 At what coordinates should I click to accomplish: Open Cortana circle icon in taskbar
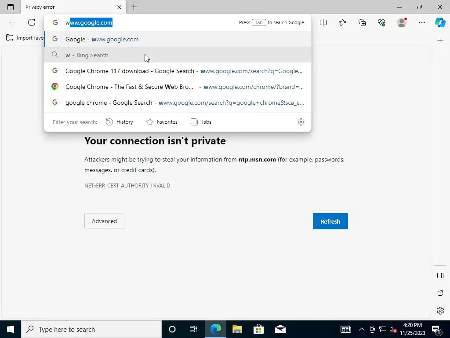[172, 329]
